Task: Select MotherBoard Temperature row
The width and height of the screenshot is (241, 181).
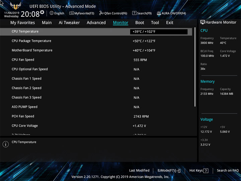Action: [96, 50]
